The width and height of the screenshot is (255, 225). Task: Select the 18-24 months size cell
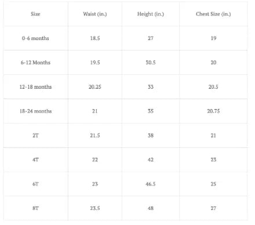coord(35,111)
